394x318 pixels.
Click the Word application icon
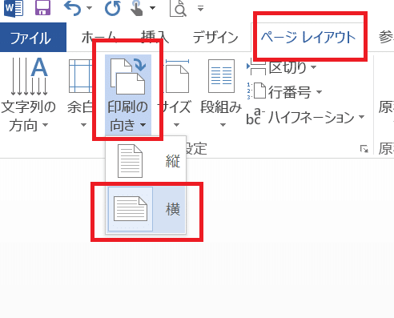14,8
